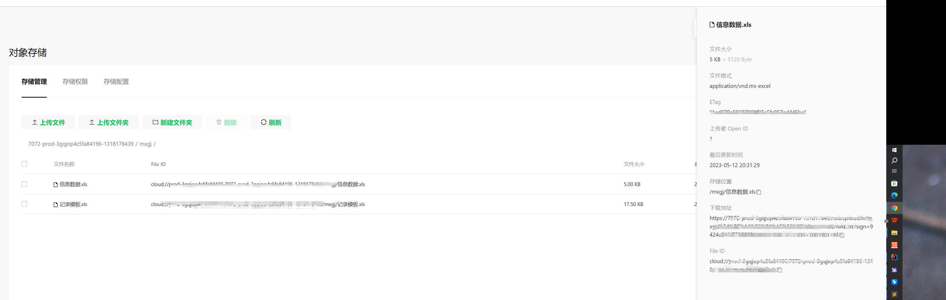Viewport: 946px width, 300px height.
Task: Copy the File ID in details panel
Action: pos(780,270)
